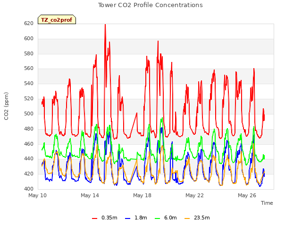This screenshot has width=302, height=227.
Task: Toggle the 23.5m legend entry
Action: click(197, 218)
